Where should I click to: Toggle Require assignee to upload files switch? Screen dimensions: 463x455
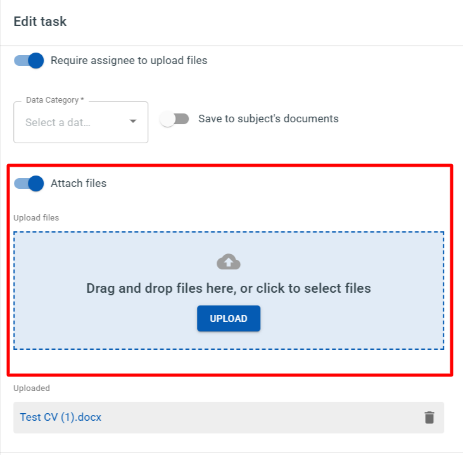(29, 61)
